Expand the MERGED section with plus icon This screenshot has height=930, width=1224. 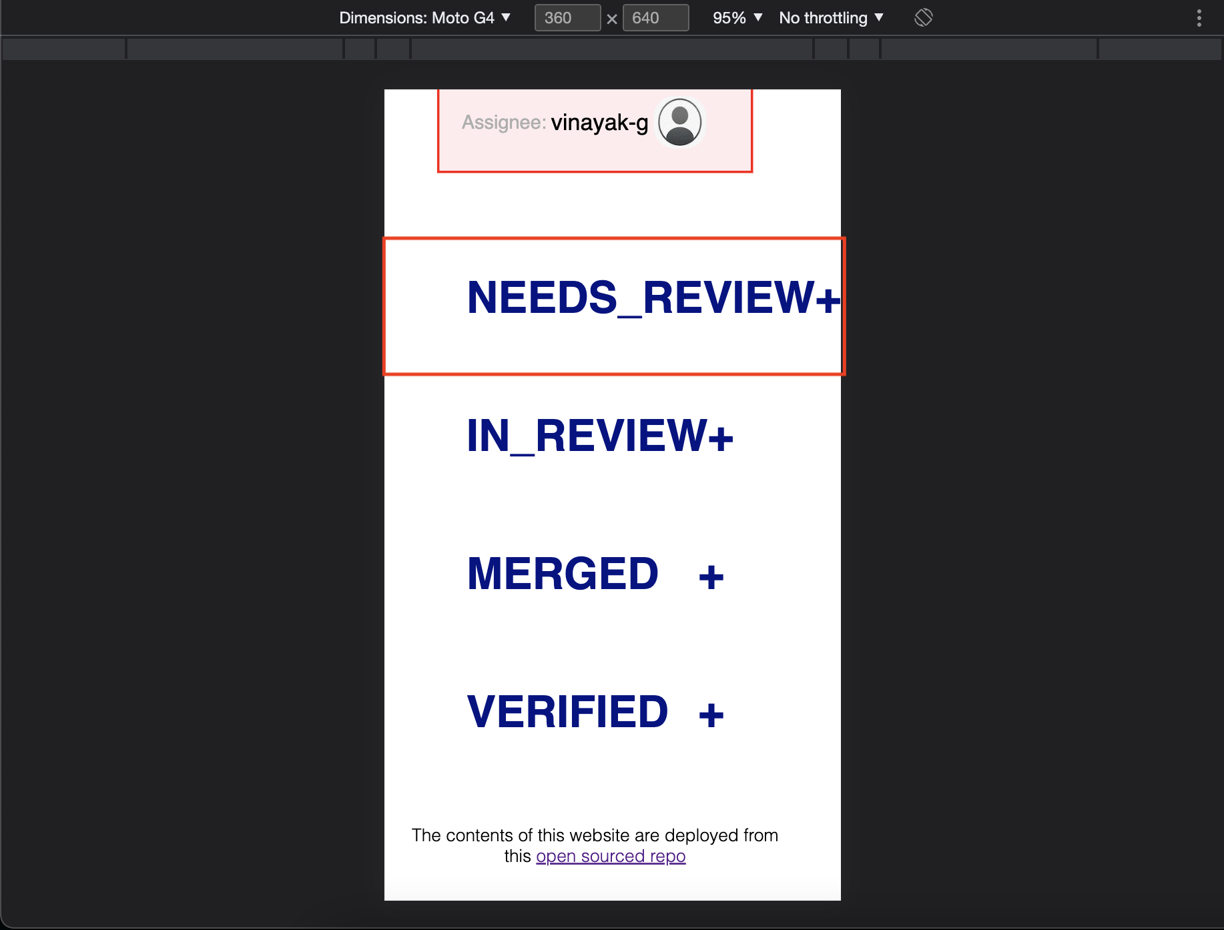point(711,577)
